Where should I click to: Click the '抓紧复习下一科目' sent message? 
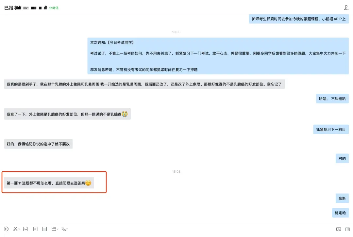click(x=331, y=130)
